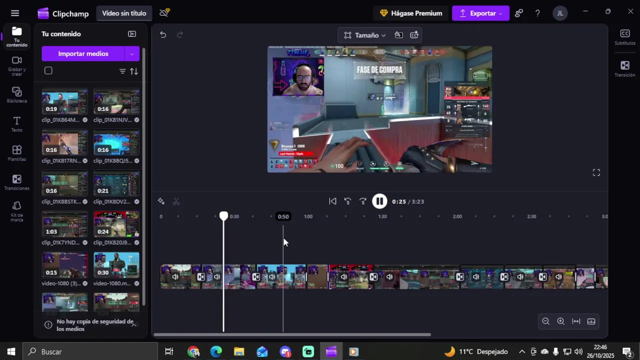
Task: Open Exportar dropdown
Action: pyautogui.click(x=481, y=13)
